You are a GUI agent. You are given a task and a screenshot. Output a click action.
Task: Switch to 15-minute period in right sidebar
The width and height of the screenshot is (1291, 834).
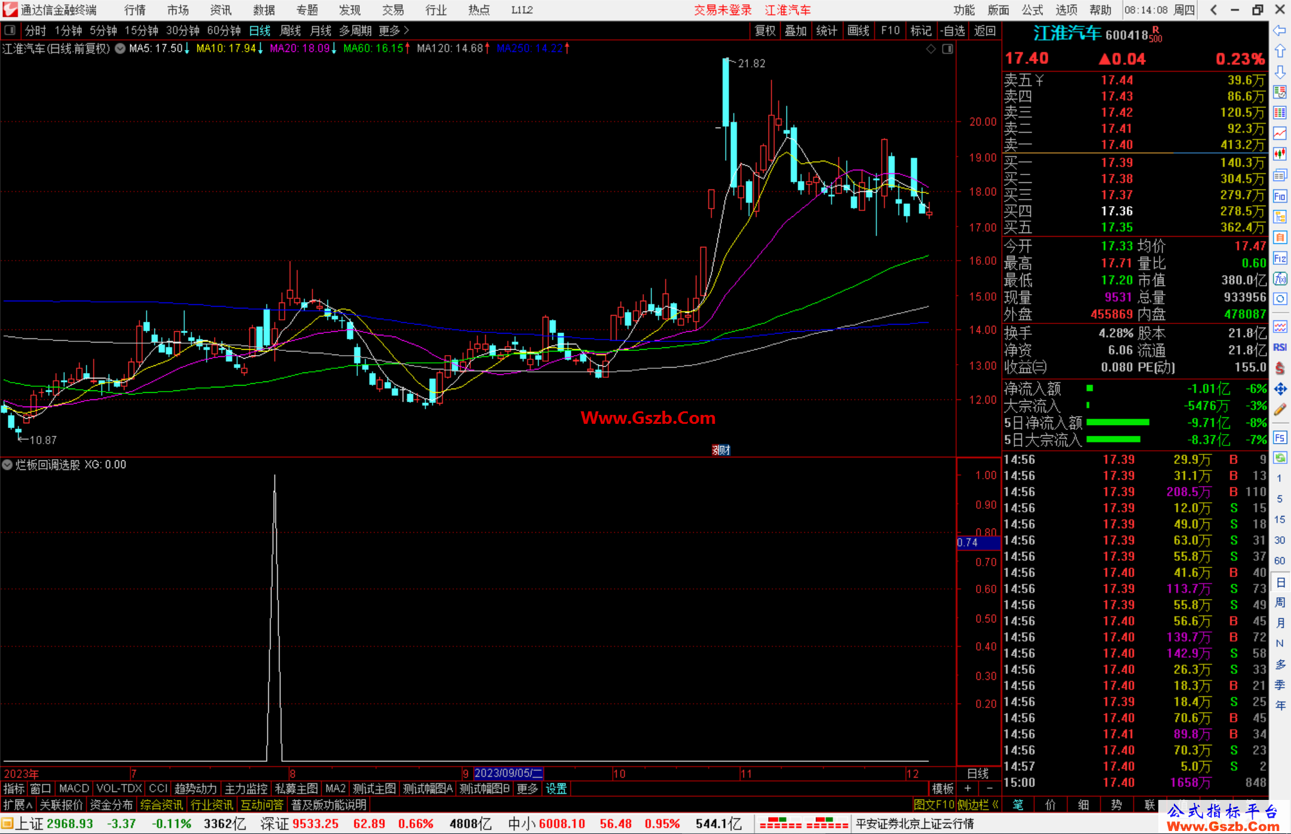click(1279, 520)
